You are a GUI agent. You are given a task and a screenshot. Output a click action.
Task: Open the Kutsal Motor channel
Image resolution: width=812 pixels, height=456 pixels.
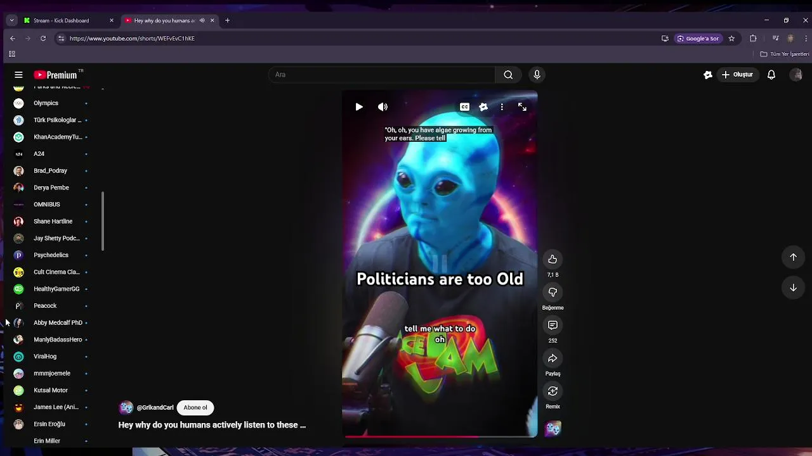[51, 390]
